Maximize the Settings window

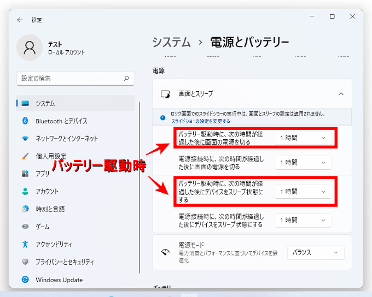[x=332, y=16]
